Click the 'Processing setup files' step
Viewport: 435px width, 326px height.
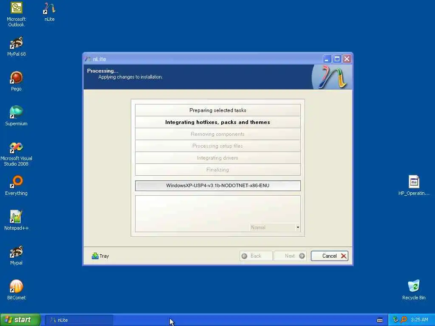coord(218,146)
